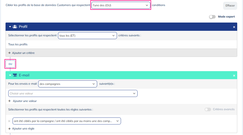This screenshot has width=243, height=135.
Task: Collapse the Profil block with its triangle
Action: [x=10, y=27]
